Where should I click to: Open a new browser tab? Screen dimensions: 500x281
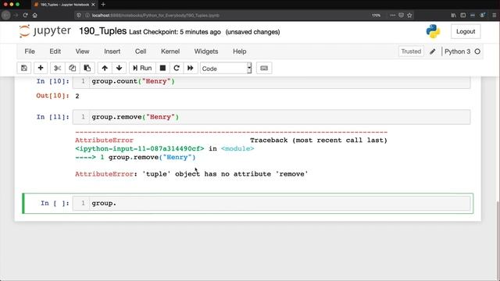[x=103, y=5]
